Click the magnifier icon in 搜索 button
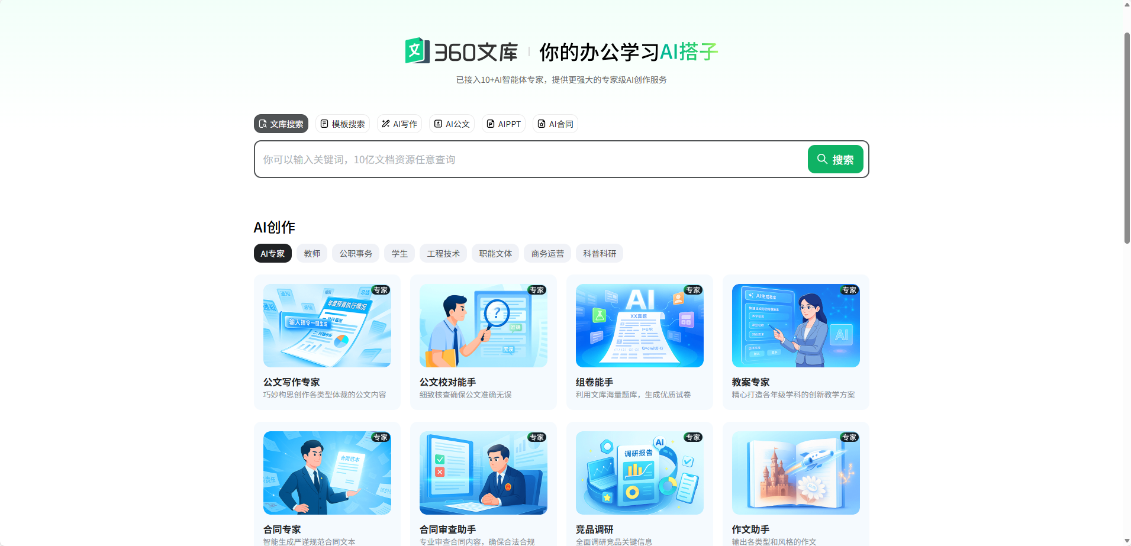The height and width of the screenshot is (546, 1131). pyautogui.click(x=822, y=159)
